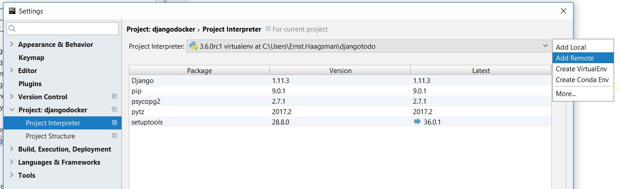Click the project-level icon beside Version Control
Image resolution: width=620 pixels, height=189 pixels.
(114, 97)
